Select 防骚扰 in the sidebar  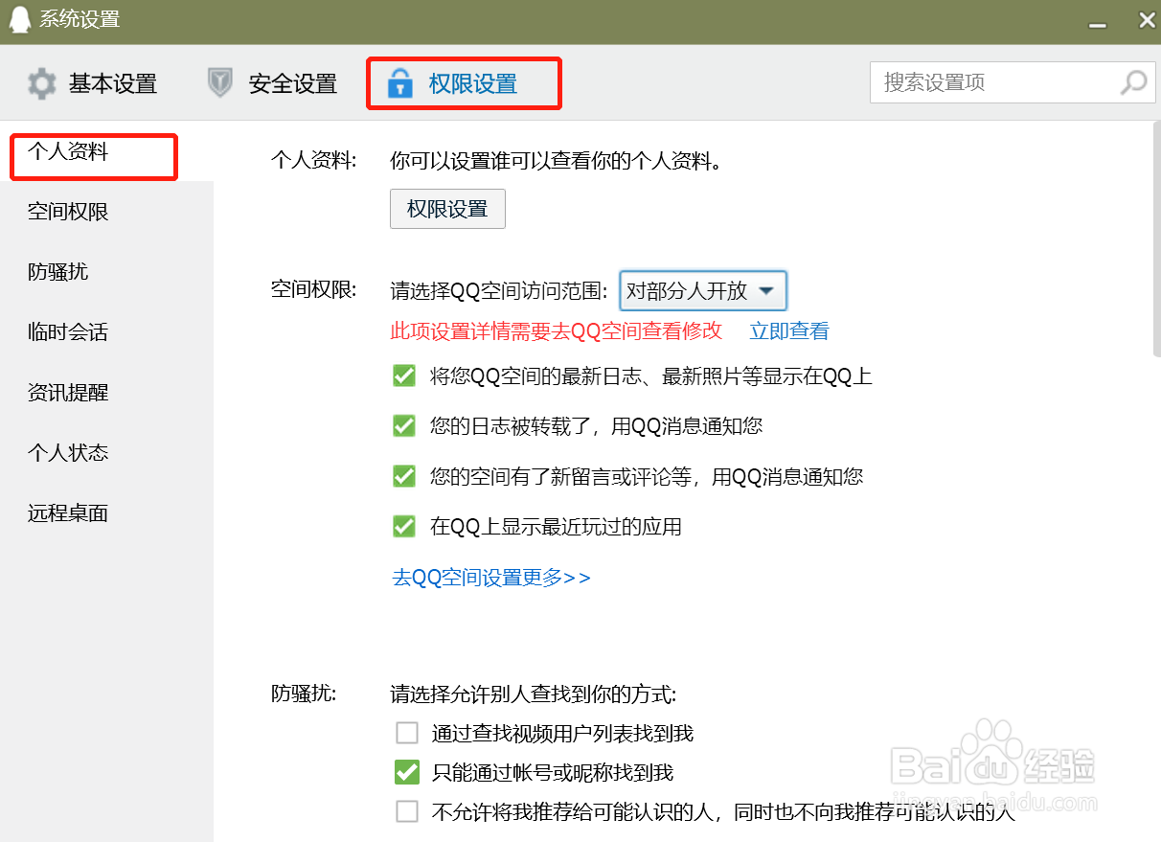[x=106, y=272]
